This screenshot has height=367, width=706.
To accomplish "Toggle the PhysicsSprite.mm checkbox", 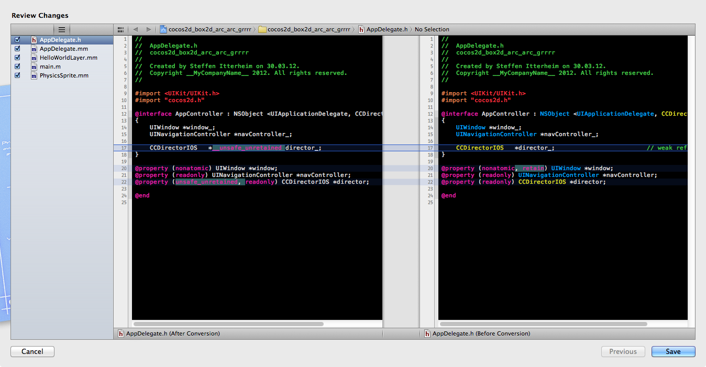I will [18, 75].
